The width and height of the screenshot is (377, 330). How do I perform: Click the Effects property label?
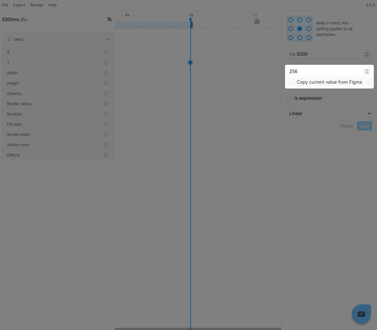(x=13, y=155)
